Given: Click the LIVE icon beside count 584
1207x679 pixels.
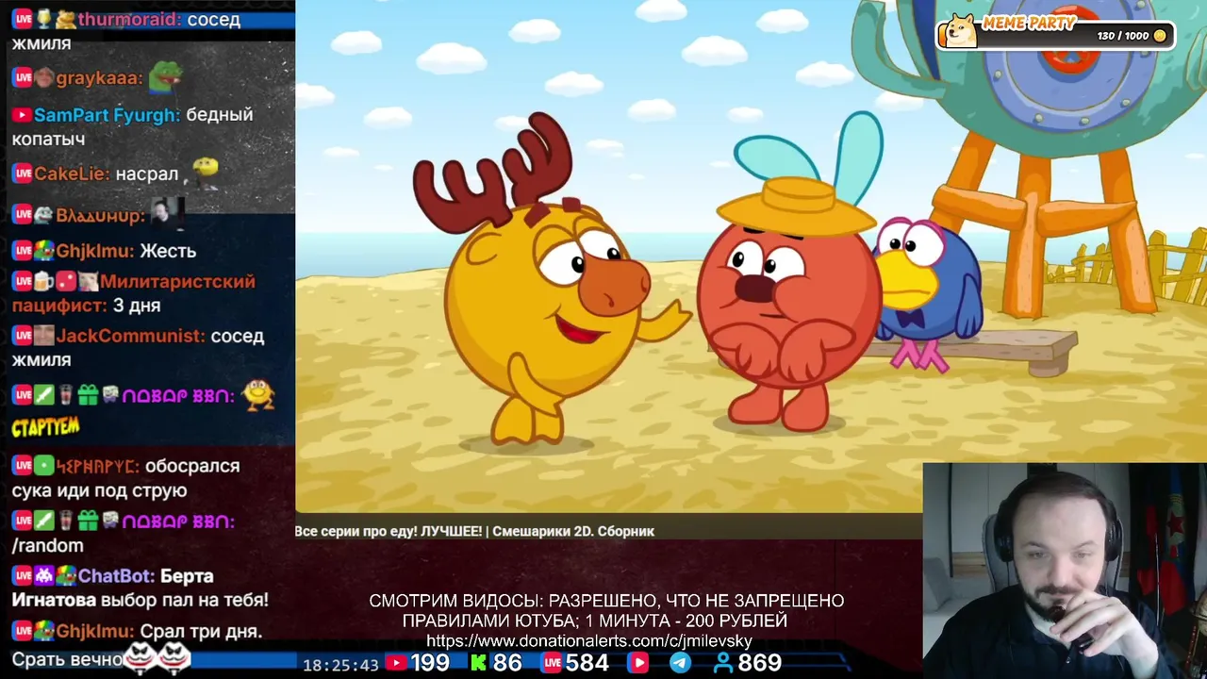Looking at the screenshot, I should click(552, 663).
